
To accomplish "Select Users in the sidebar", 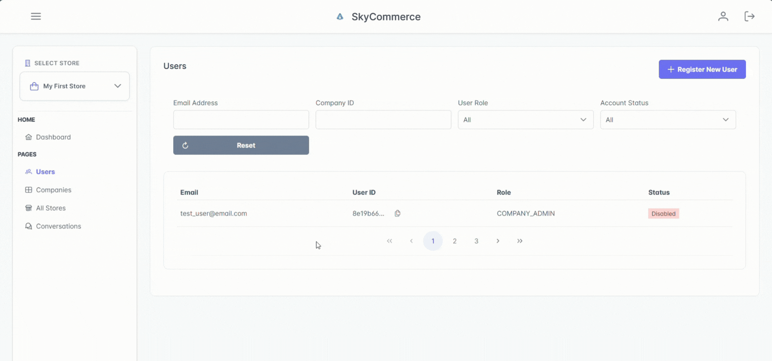I will coord(45,172).
